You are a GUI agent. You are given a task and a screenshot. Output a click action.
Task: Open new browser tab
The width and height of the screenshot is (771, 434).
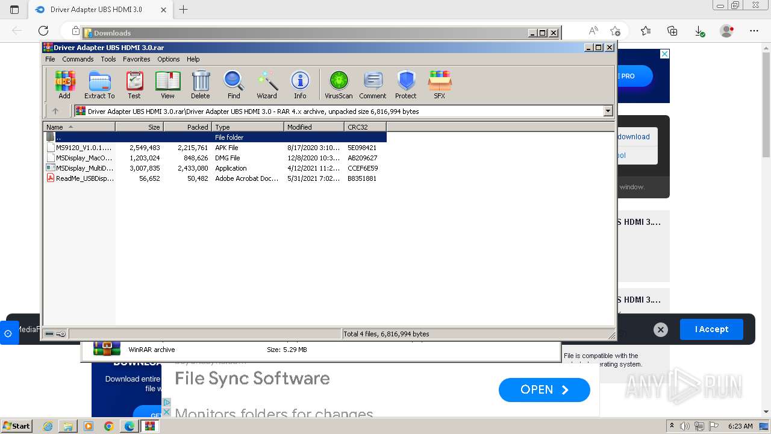pos(184,10)
